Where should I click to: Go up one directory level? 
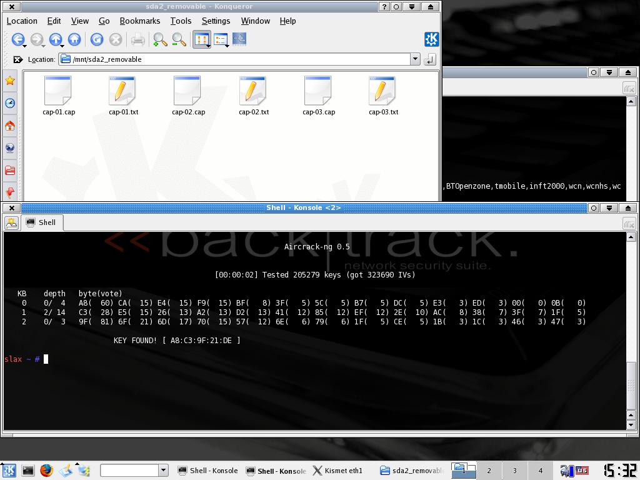56,39
